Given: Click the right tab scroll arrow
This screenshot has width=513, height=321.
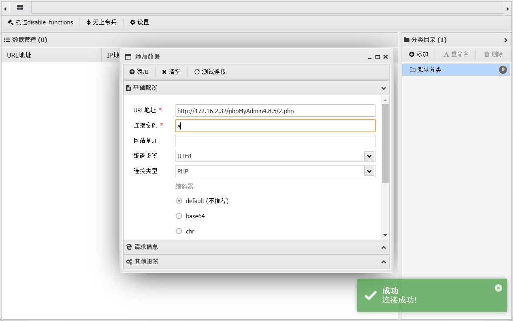Looking at the screenshot, I should (x=507, y=8).
